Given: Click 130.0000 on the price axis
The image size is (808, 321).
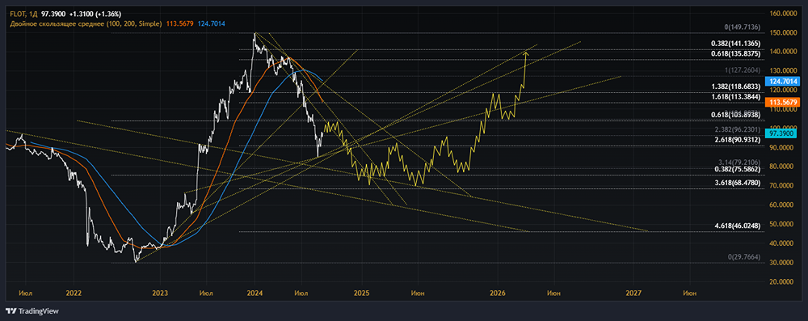Looking at the screenshot, I should [x=783, y=70].
